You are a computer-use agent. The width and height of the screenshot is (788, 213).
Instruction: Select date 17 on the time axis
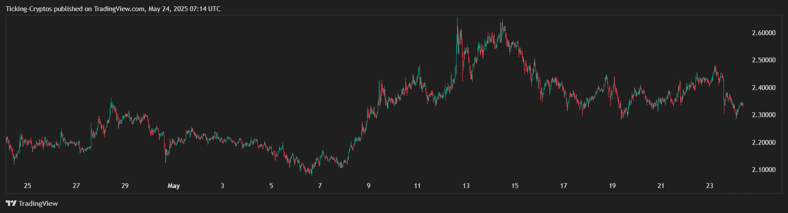coord(563,186)
